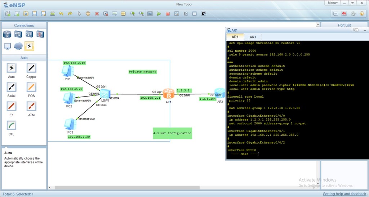The width and height of the screenshot is (369, 197).
Task: Open Getting help and feedback link
Action: (344, 194)
